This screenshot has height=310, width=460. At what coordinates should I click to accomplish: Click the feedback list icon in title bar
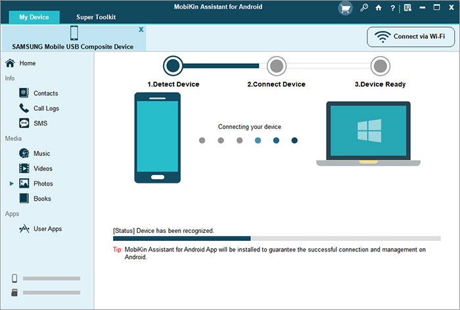(407, 8)
